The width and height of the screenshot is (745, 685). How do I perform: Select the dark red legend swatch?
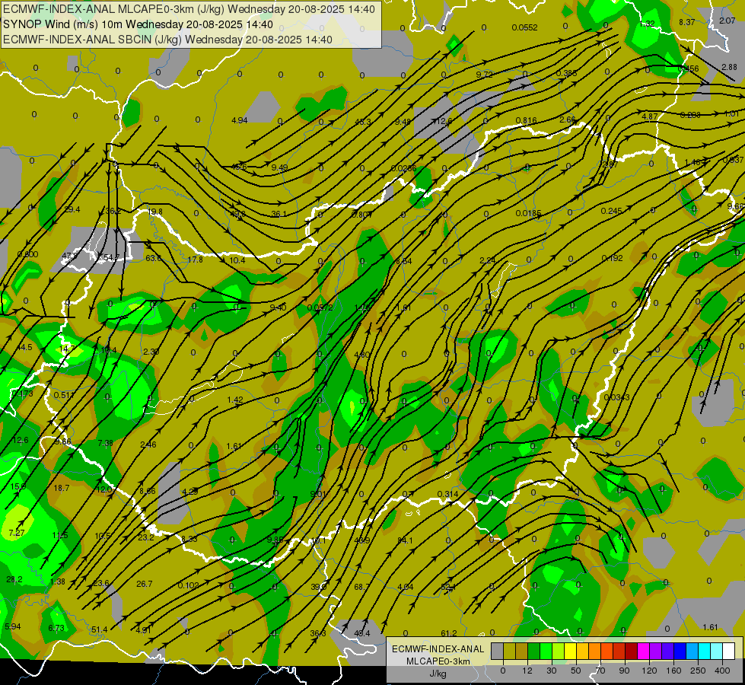pos(631,651)
